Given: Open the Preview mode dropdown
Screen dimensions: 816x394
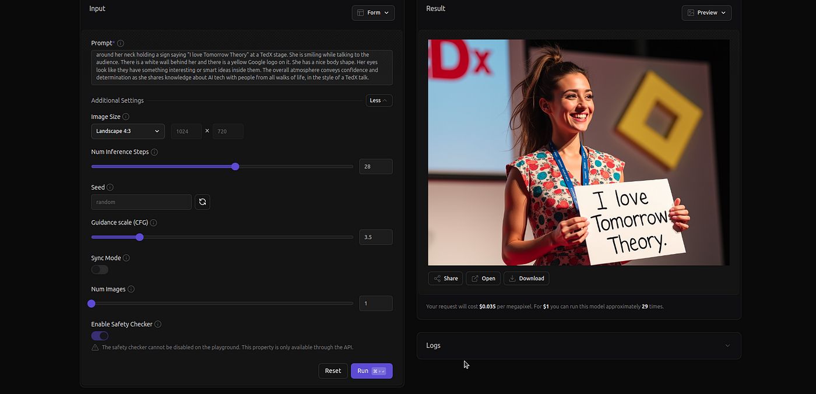Looking at the screenshot, I should (706, 13).
